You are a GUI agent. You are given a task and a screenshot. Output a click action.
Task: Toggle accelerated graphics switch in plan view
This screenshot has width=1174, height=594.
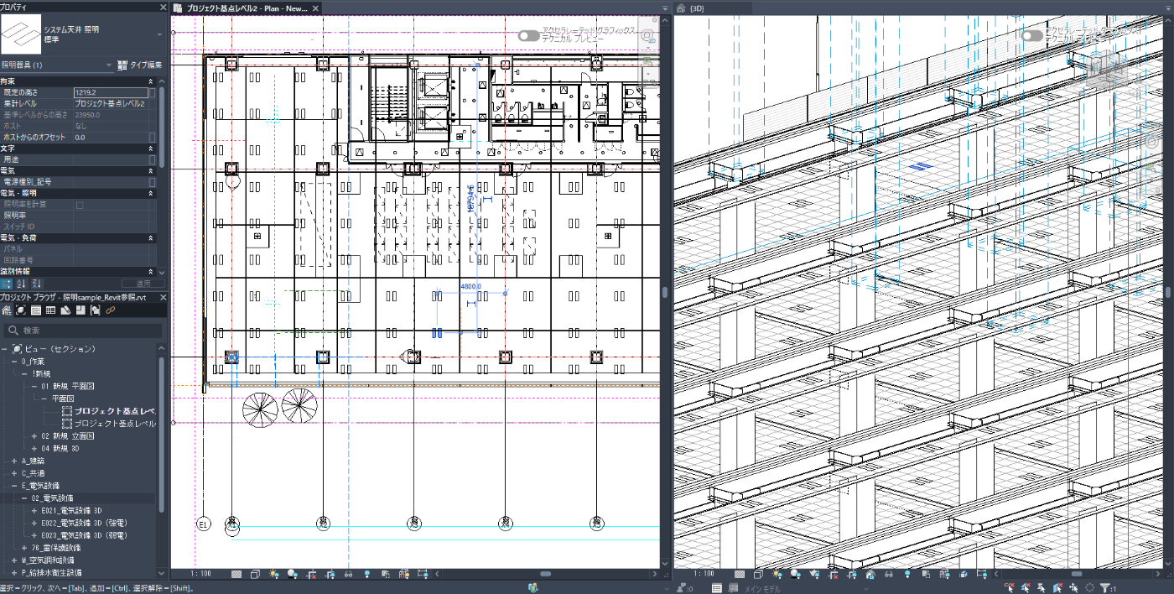(528, 36)
